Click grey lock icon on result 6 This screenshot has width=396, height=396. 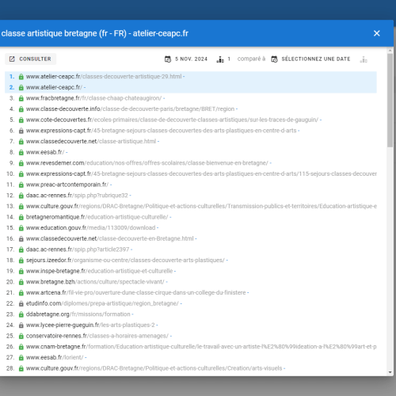21,131
